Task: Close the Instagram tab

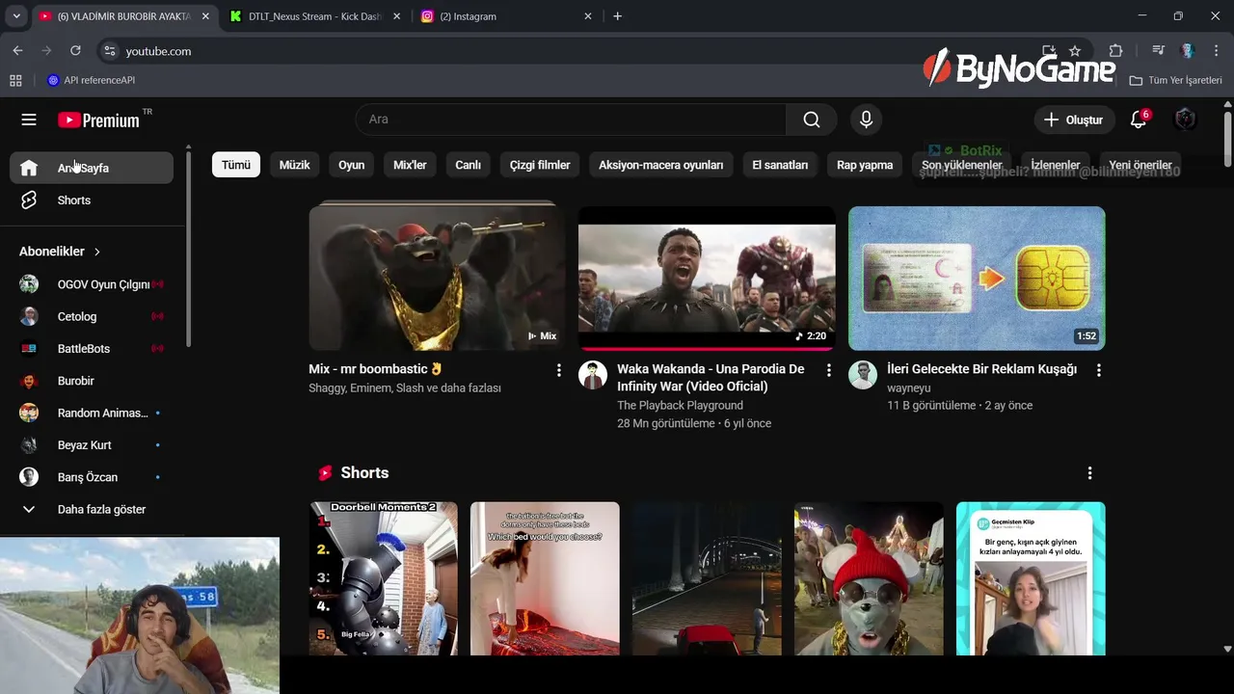Action: pos(588,16)
